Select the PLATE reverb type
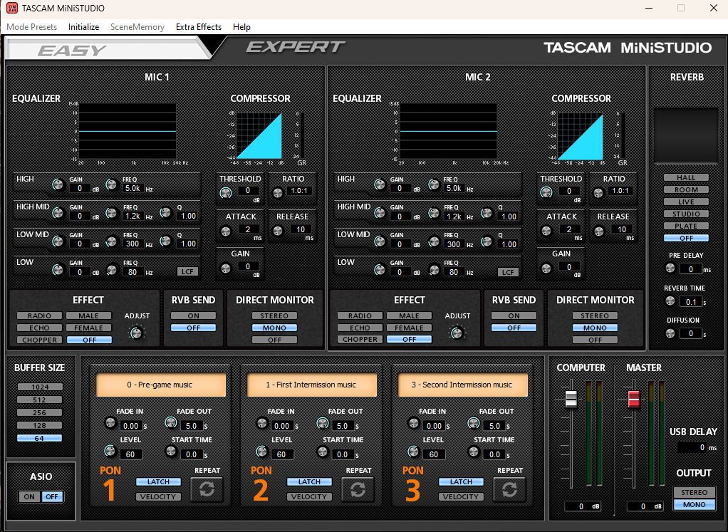Image resolution: width=728 pixels, height=532 pixels. point(686,226)
